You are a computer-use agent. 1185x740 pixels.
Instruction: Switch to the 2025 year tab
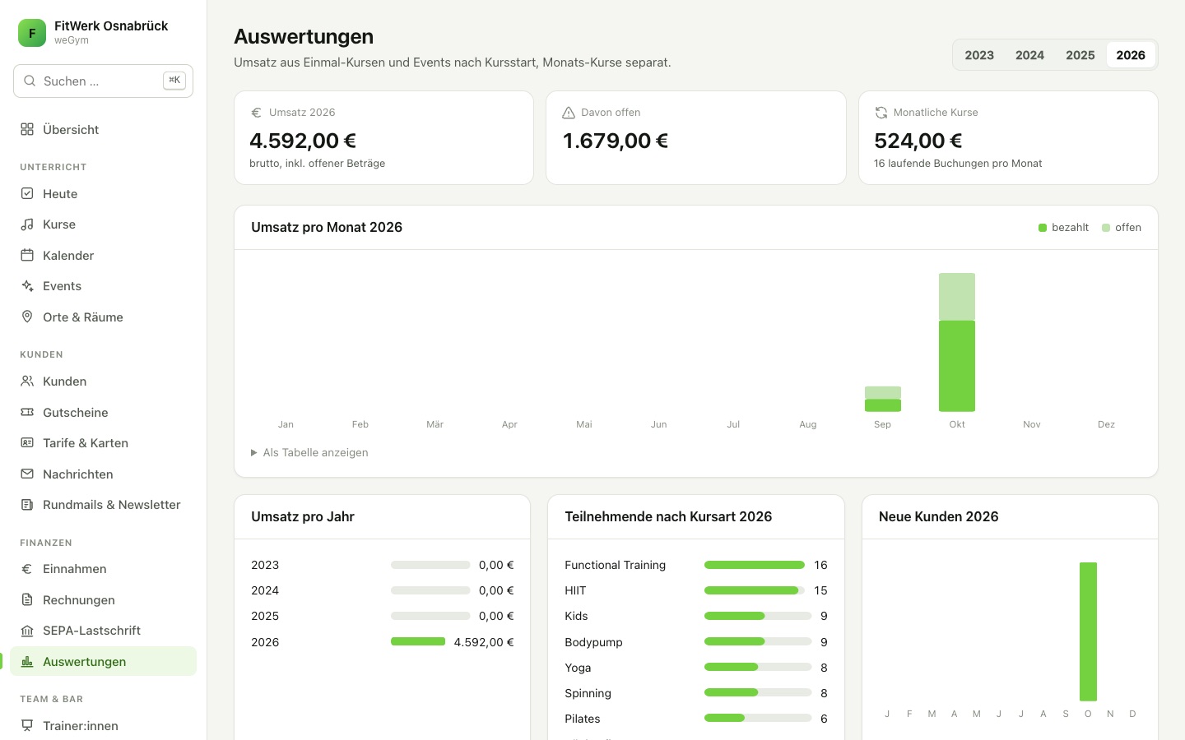point(1080,55)
